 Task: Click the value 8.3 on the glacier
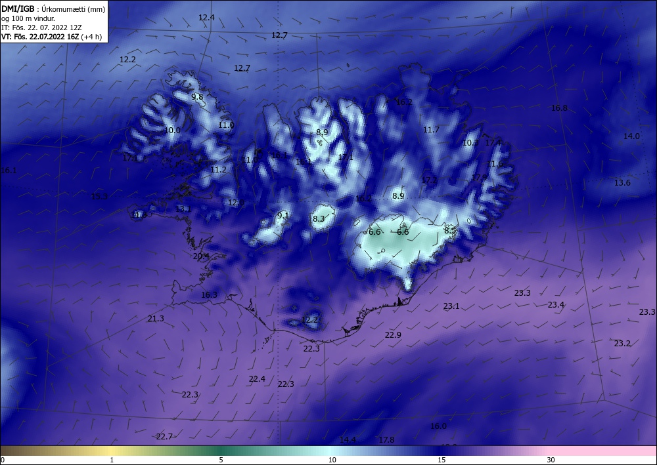point(319,218)
